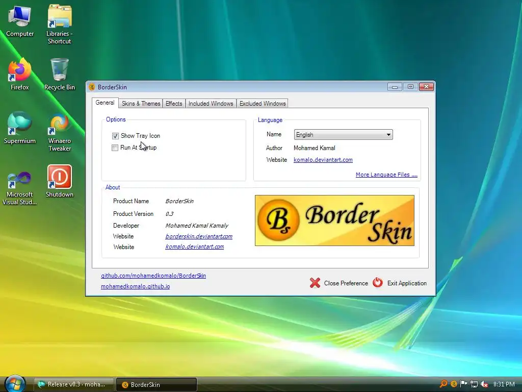
Task: Click the BorderSkin tray icon
Action: (454, 384)
